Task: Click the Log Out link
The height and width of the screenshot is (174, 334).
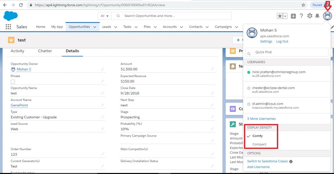Action: click(x=282, y=41)
